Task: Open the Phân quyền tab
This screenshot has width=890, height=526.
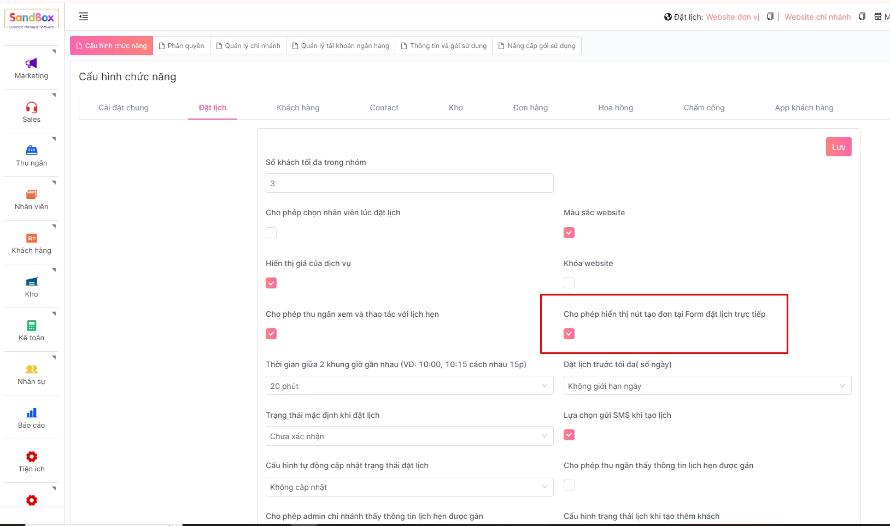Action: (x=181, y=46)
